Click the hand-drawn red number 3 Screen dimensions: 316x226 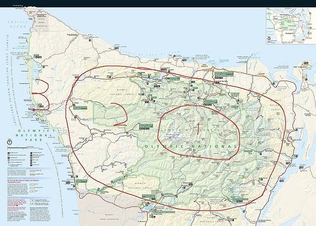tap(41, 94)
